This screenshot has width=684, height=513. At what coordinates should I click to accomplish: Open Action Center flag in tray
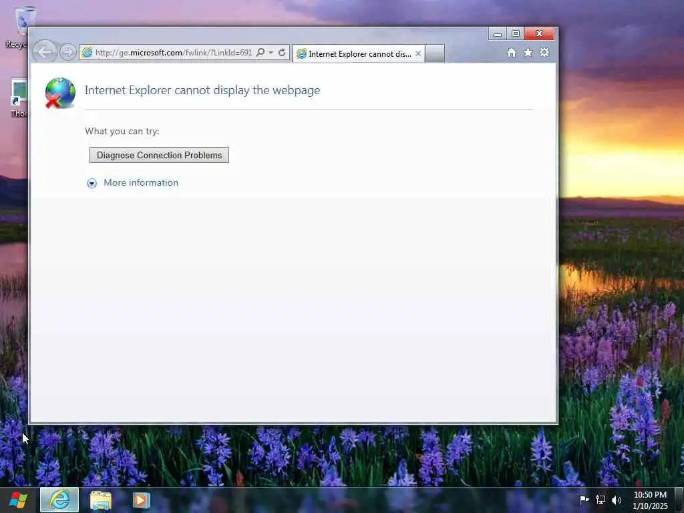coord(584,500)
